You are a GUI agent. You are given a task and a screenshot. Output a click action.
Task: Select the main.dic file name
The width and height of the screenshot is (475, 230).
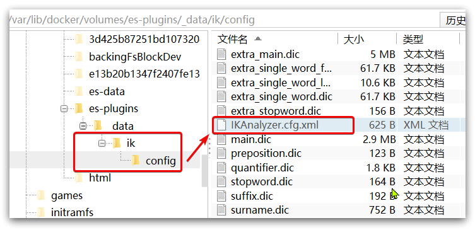pos(251,139)
